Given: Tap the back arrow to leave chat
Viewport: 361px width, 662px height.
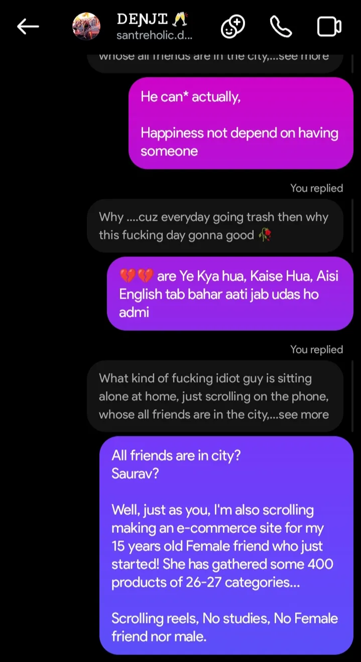Looking at the screenshot, I should coord(28,27).
